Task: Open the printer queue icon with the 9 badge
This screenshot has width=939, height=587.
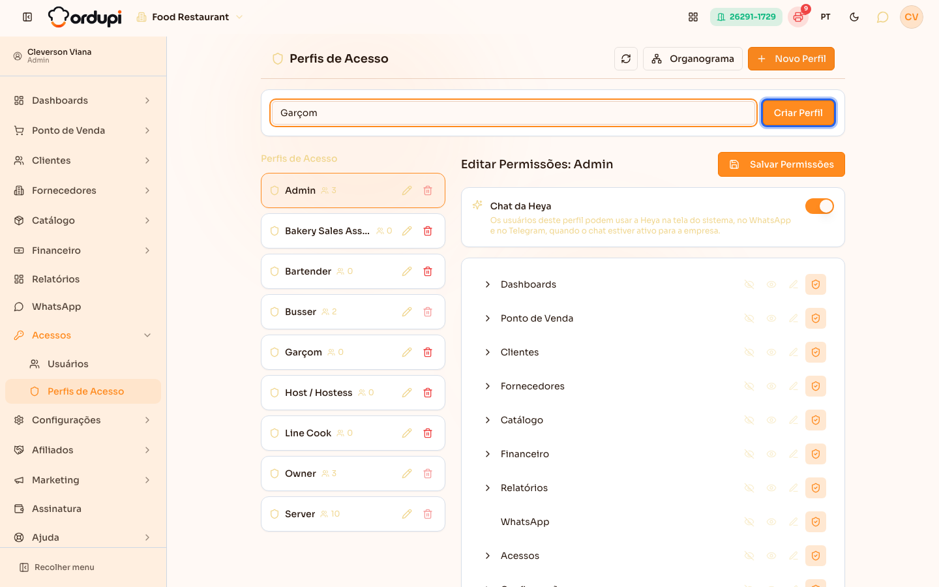Action: coord(798,17)
